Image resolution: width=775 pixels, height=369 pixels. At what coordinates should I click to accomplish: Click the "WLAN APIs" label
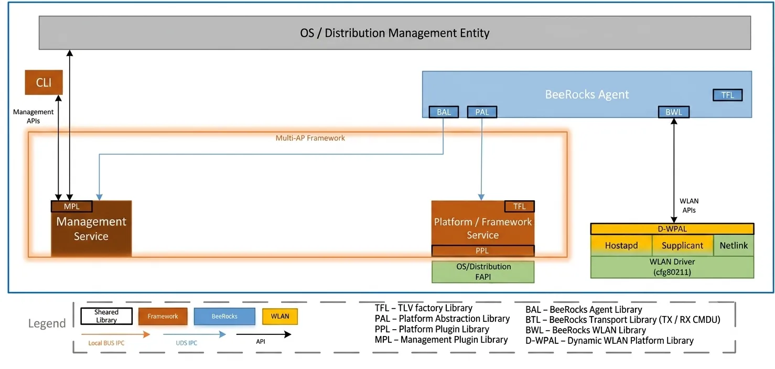point(689,205)
